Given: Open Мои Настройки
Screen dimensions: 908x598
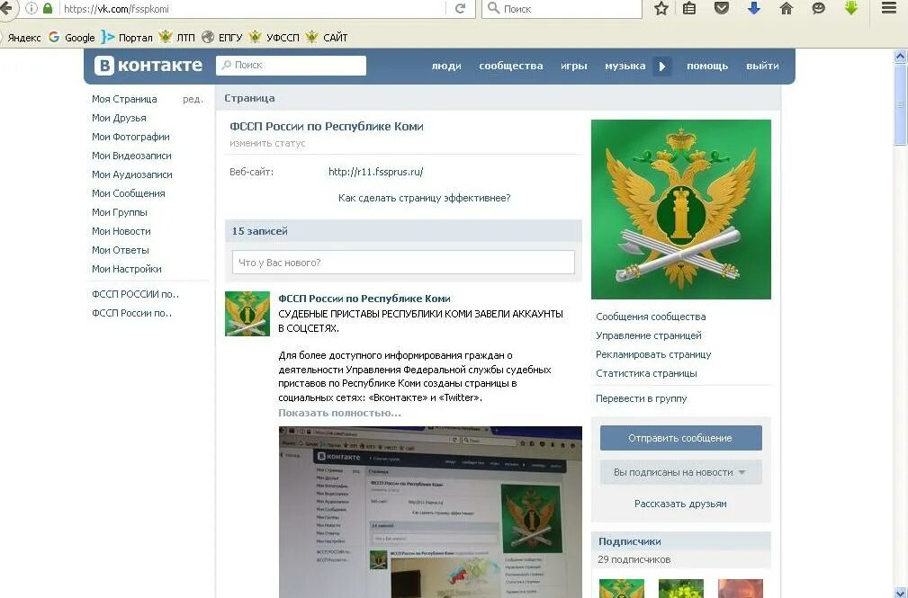Looking at the screenshot, I should (126, 269).
